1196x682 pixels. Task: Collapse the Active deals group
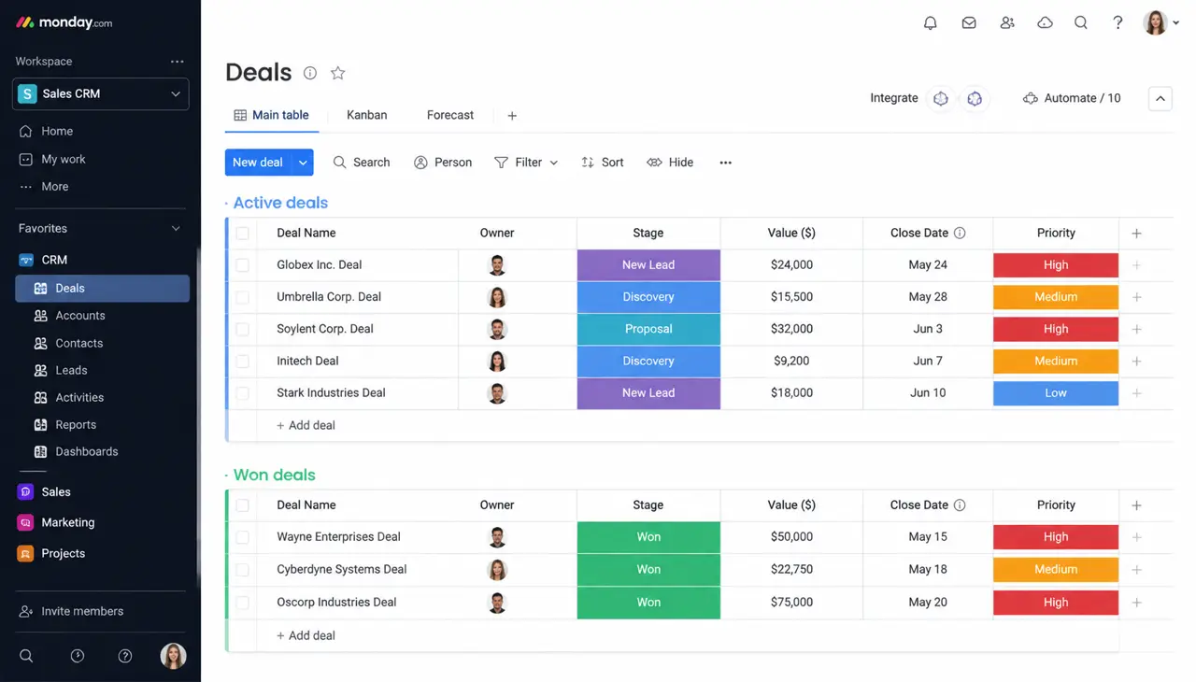227,203
